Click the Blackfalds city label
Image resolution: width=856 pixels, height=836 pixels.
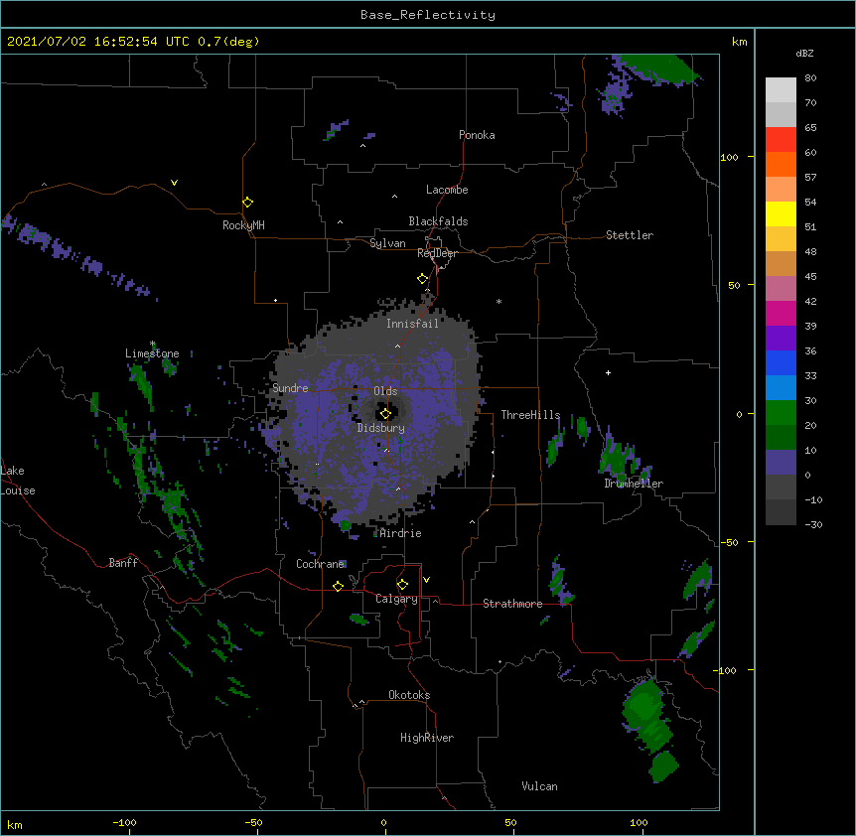pos(438,221)
